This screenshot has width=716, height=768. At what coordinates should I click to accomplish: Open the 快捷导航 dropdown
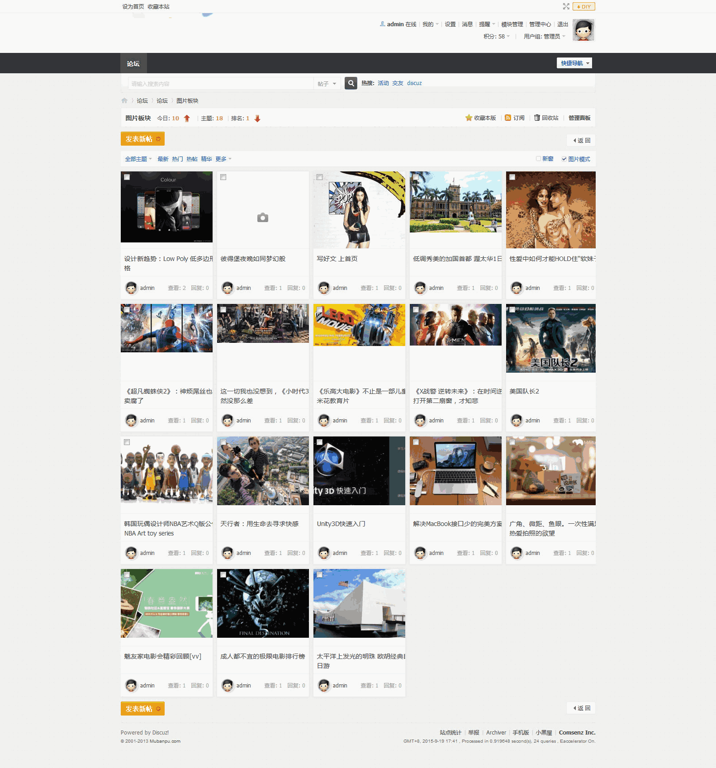point(574,63)
